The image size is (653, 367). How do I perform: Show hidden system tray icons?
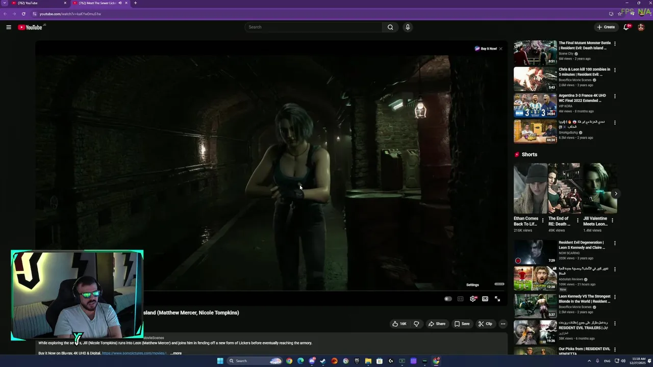[x=589, y=361]
